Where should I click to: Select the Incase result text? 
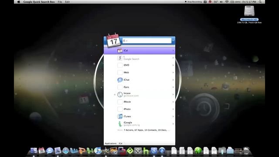pos(127,93)
